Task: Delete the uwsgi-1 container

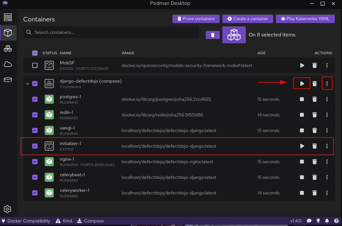Action: click(x=315, y=130)
